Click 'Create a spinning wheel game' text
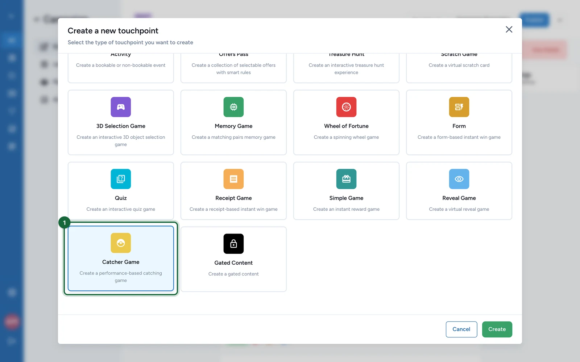This screenshot has width=580, height=362. (x=346, y=137)
